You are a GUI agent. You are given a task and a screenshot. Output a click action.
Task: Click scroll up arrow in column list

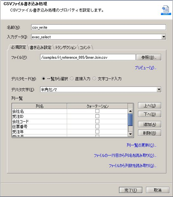pos(130,111)
